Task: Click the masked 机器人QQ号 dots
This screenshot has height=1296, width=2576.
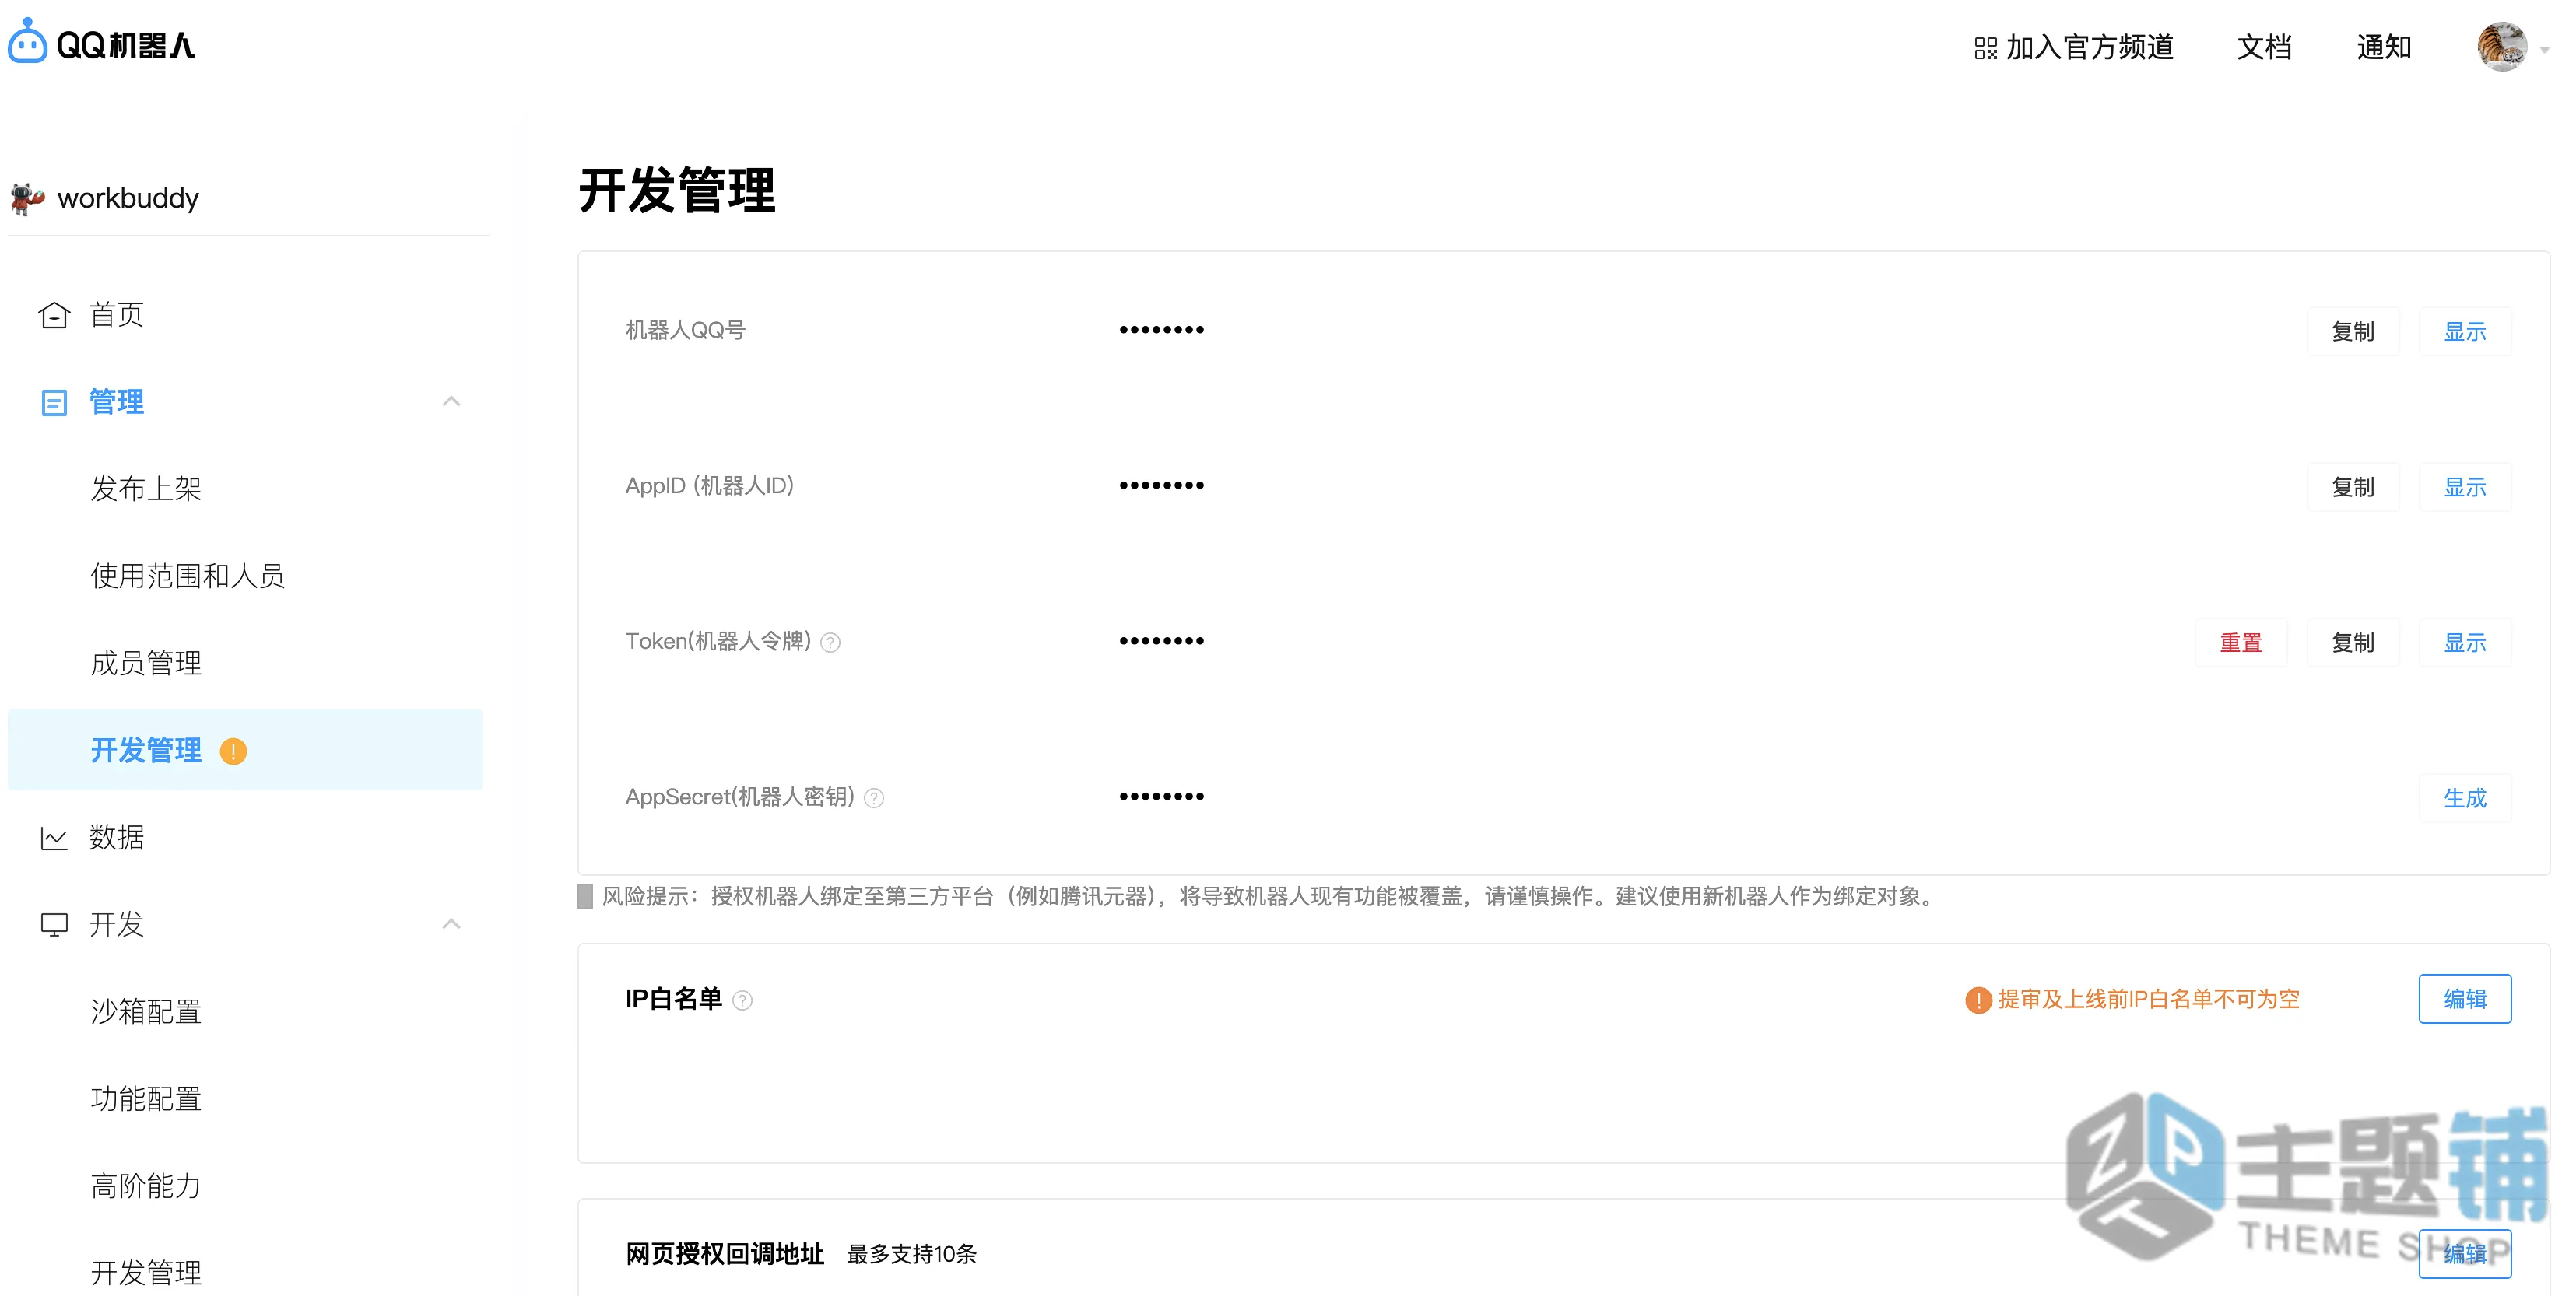Action: coord(1162,330)
